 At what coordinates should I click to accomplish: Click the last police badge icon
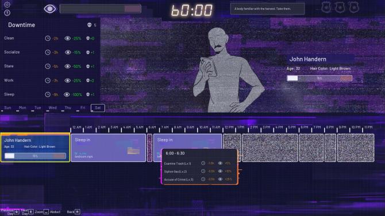pyautogui.click(x=354, y=7)
